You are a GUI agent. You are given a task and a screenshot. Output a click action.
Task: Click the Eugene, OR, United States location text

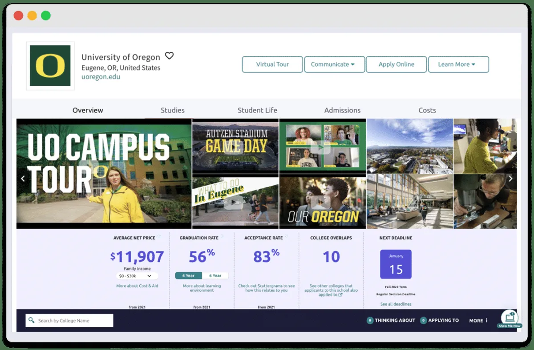click(x=121, y=68)
